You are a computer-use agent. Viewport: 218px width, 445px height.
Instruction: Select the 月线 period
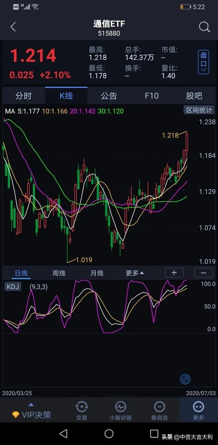click(97, 273)
